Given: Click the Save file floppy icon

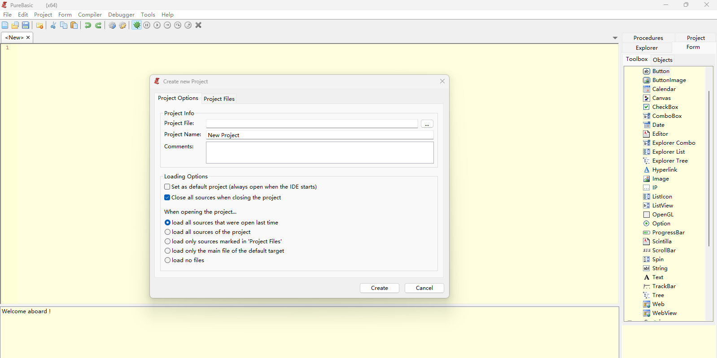Looking at the screenshot, I should [x=26, y=26].
